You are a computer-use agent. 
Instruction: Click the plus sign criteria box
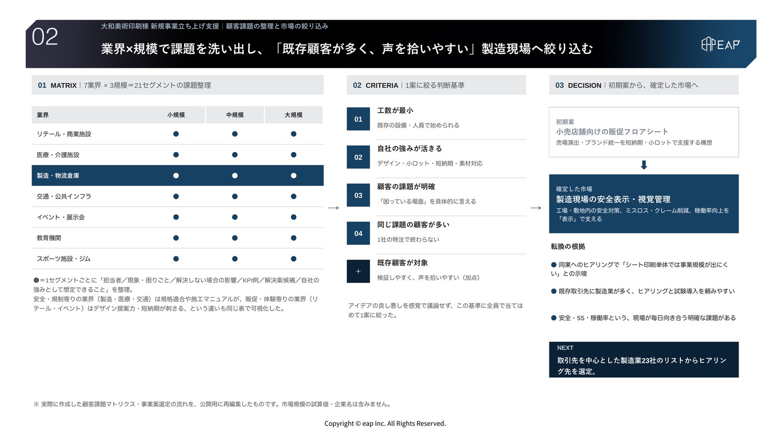(x=359, y=271)
